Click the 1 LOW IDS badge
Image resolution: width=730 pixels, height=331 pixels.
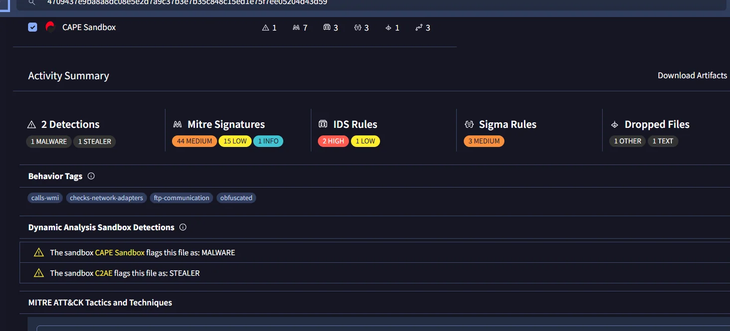(x=366, y=141)
